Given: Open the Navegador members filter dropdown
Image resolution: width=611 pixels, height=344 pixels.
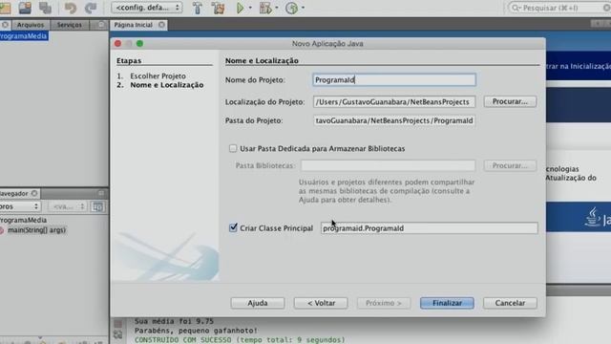Looking at the screenshot, I should click(19, 206).
